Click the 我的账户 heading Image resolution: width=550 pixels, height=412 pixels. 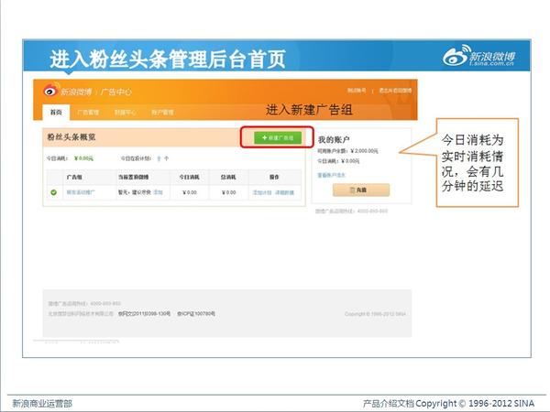(334, 140)
